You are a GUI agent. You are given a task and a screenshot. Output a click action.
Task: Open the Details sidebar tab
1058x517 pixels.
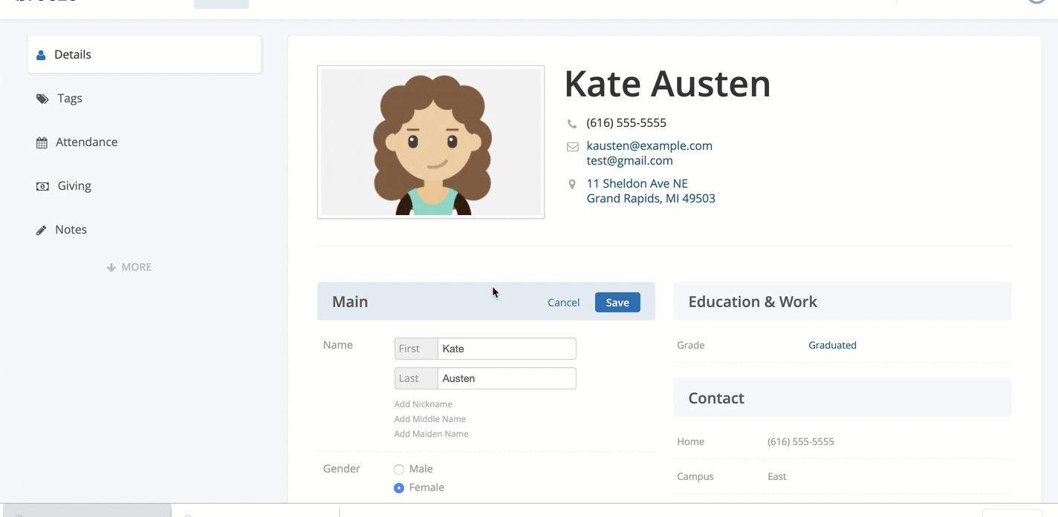point(144,54)
